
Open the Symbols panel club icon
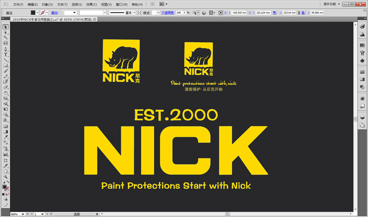coord(362,61)
